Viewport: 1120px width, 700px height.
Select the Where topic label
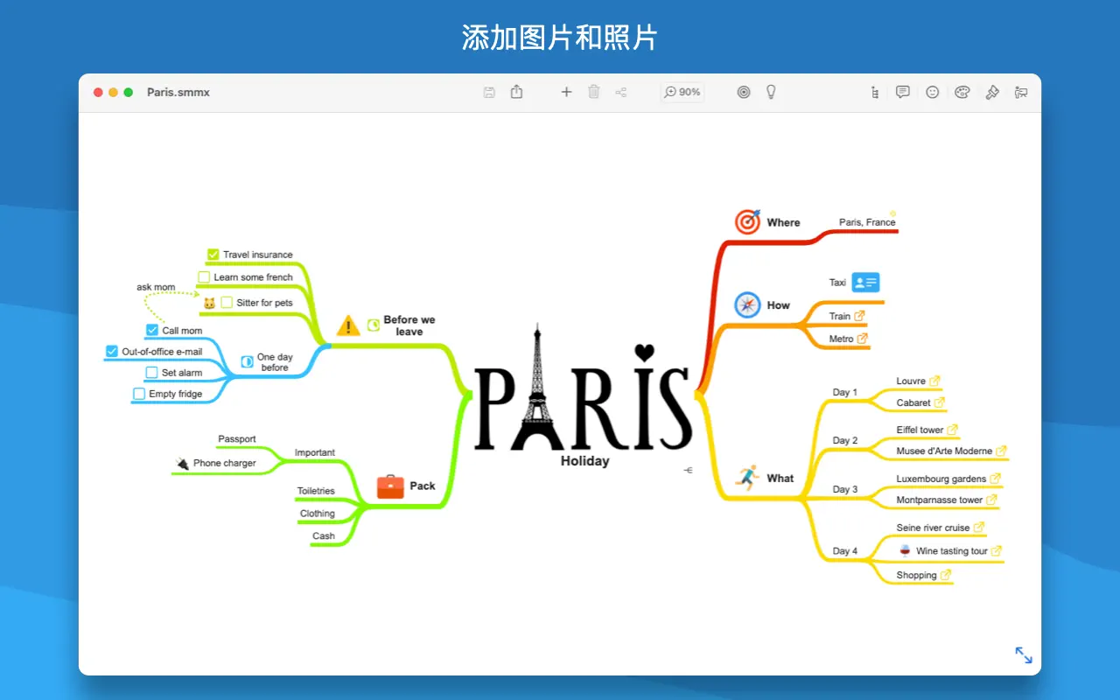pyautogui.click(x=783, y=222)
